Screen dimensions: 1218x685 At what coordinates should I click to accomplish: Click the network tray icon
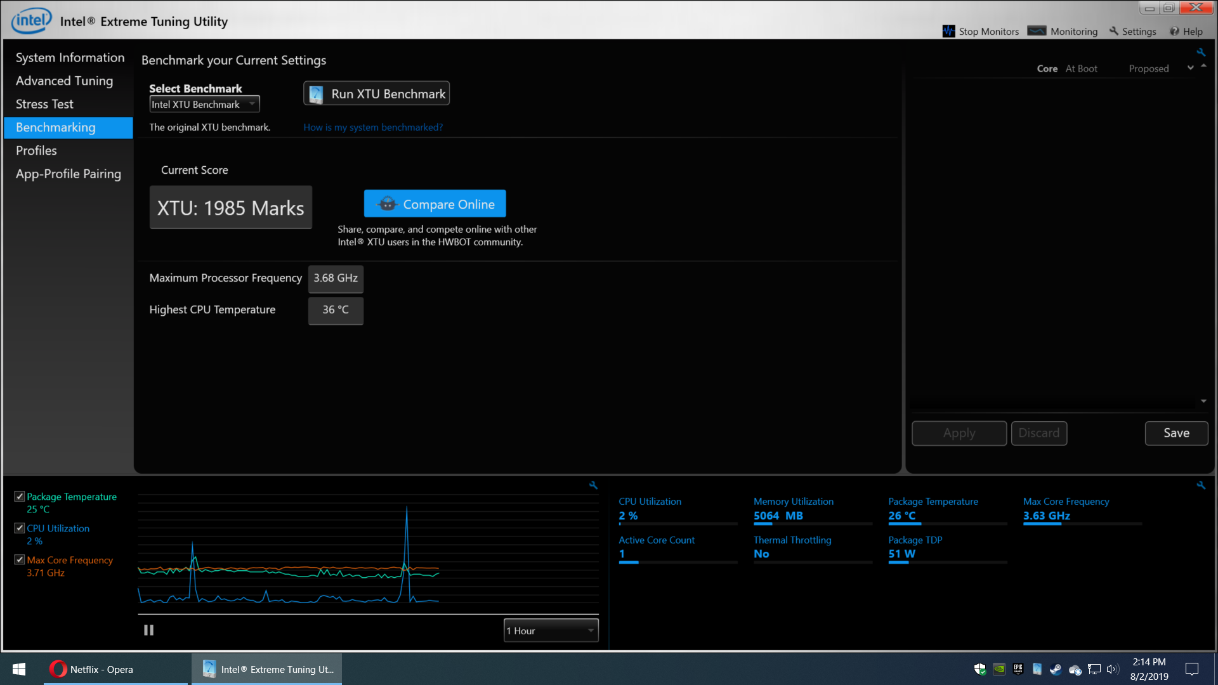[x=1094, y=669]
